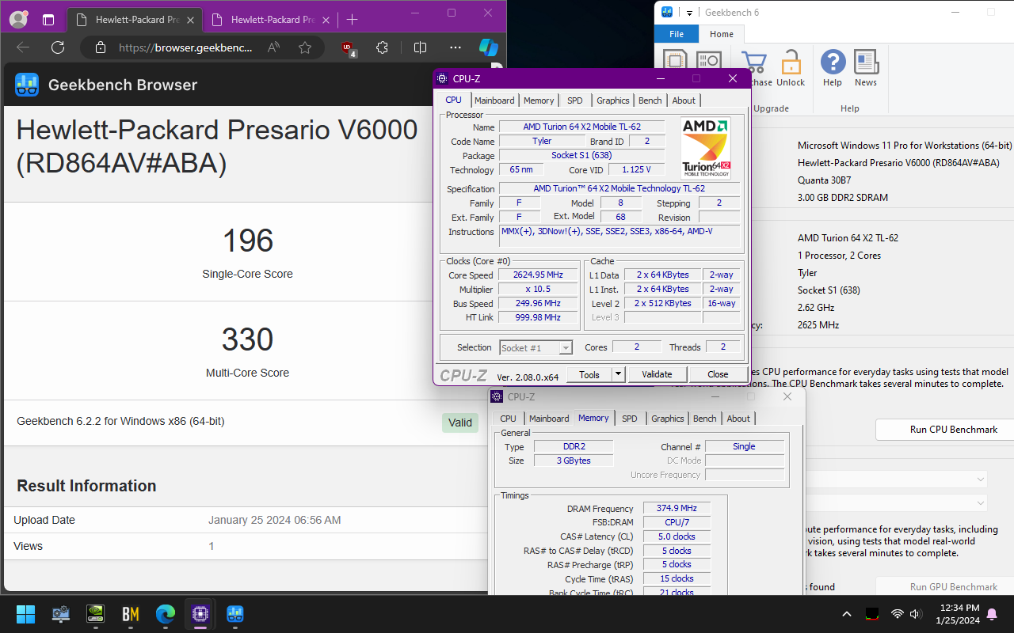1014x633 pixels.
Task: Open SPD tab in top CPU-Z window
Action: pos(574,100)
